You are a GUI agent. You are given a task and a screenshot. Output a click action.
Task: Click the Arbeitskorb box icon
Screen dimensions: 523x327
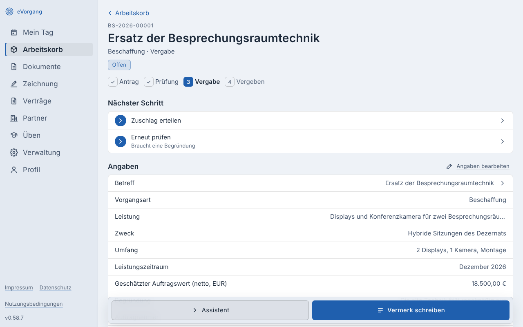point(14,49)
